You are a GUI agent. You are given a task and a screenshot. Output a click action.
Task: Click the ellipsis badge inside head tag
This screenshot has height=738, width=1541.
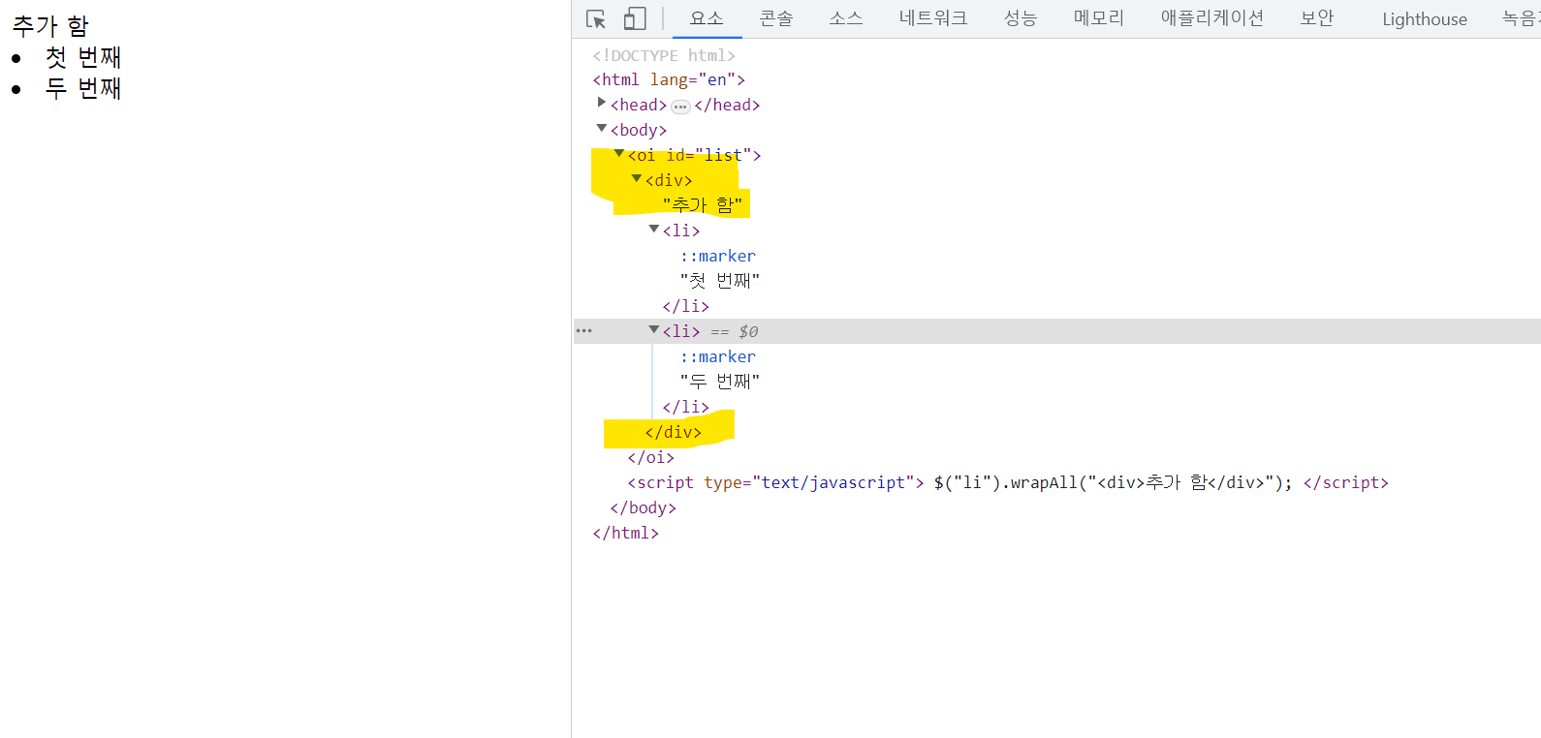(680, 106)
